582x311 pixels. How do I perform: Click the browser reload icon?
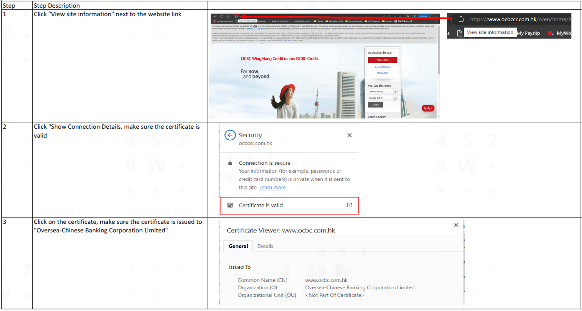[221, 17]
